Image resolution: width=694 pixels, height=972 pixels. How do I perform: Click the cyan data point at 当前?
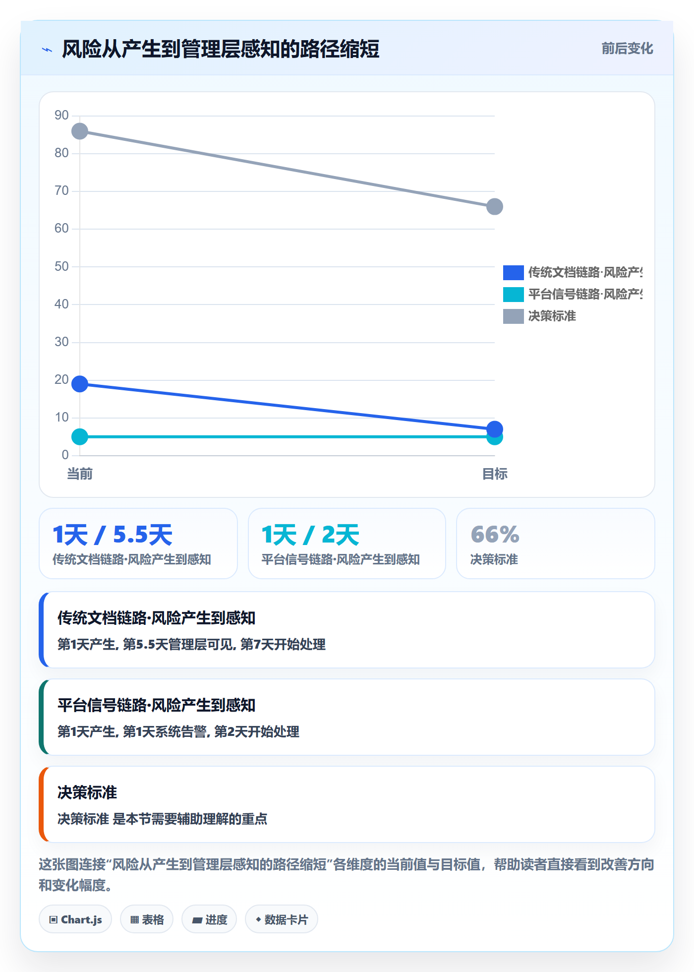point(80,437)
